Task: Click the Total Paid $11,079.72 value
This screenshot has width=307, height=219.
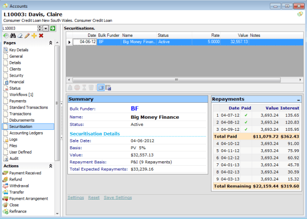Action: pyautogui.click(x=265, y=137)
